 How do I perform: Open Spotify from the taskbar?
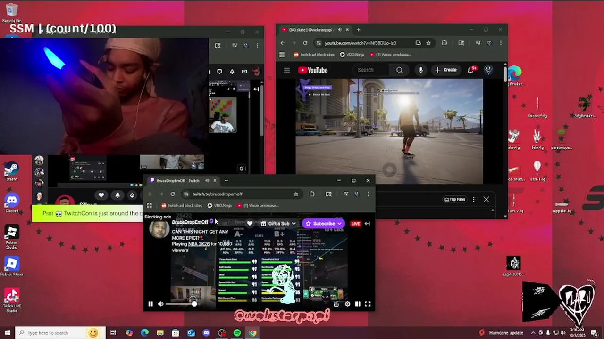237,333
